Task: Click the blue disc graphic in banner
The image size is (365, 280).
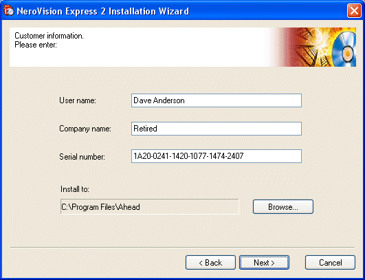Action: pyautogui.click(x=344, y=49)
